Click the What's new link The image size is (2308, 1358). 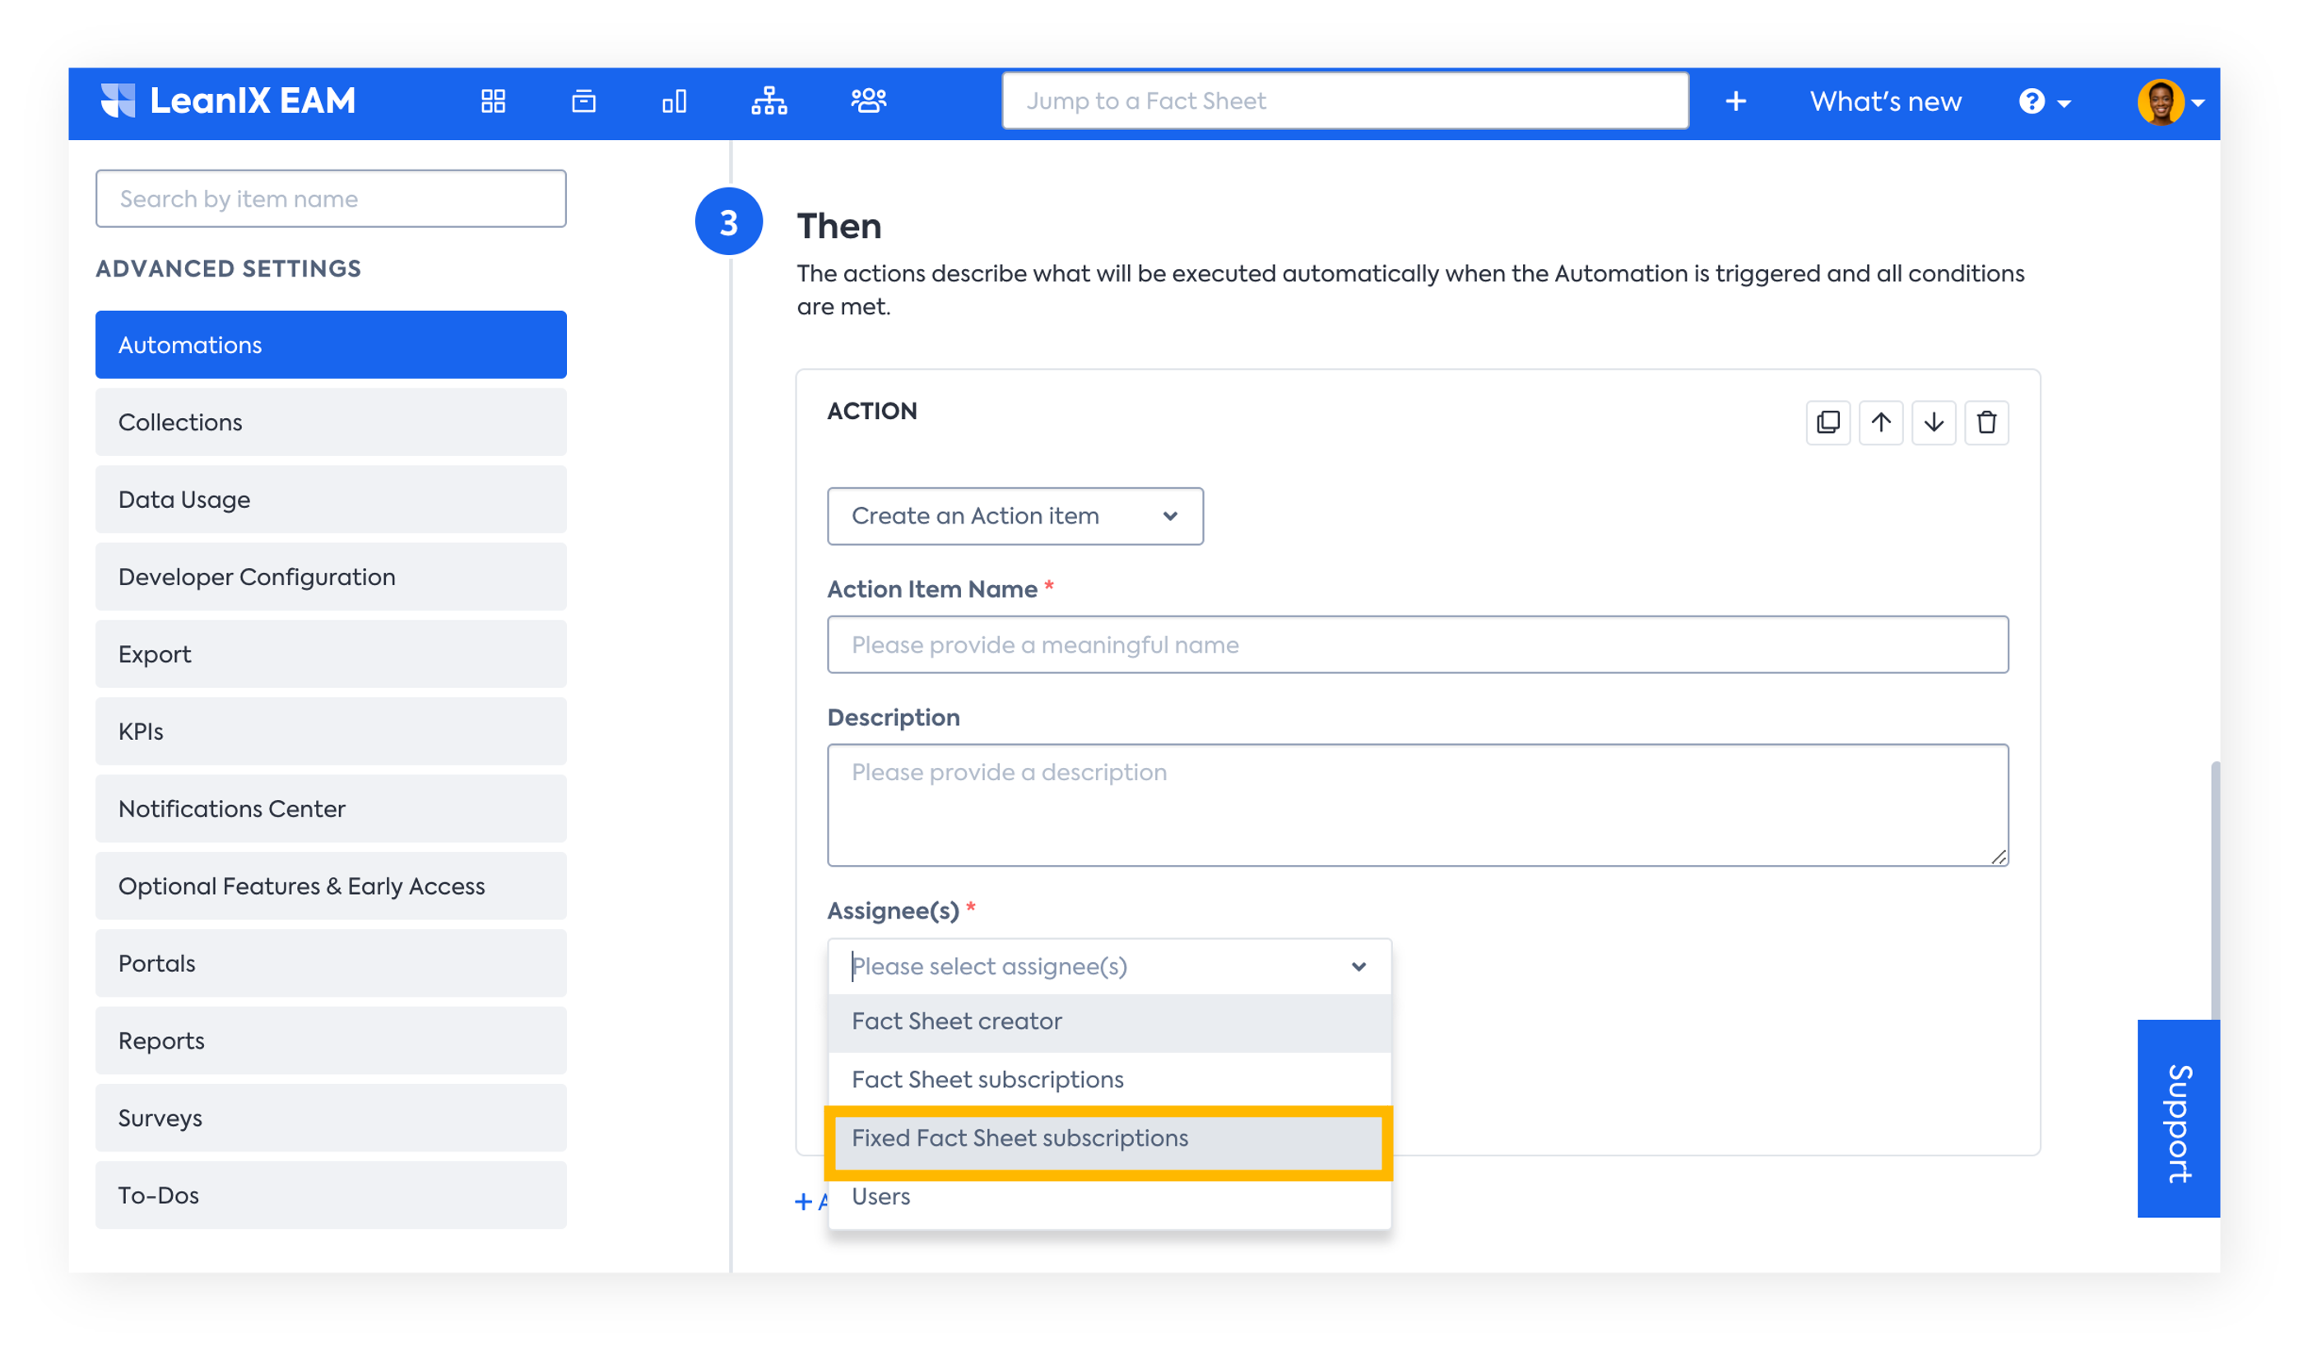click(1885, 100)
